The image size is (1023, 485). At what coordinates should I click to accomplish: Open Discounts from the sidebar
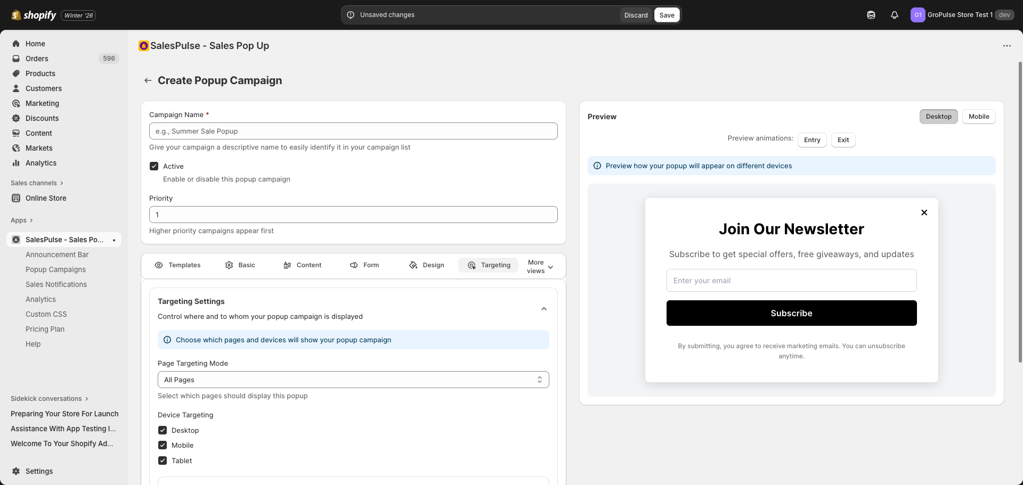pos(42,118)
